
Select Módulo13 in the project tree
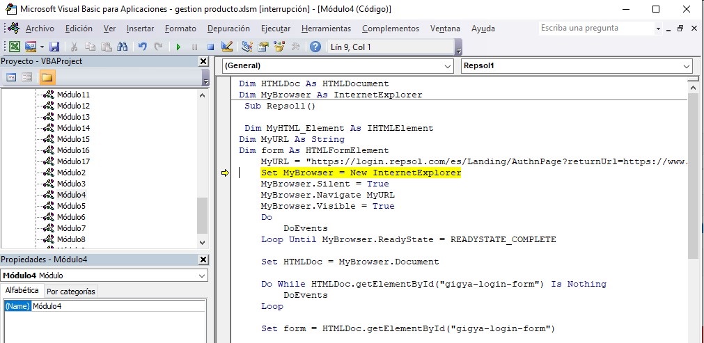point(73,117)
